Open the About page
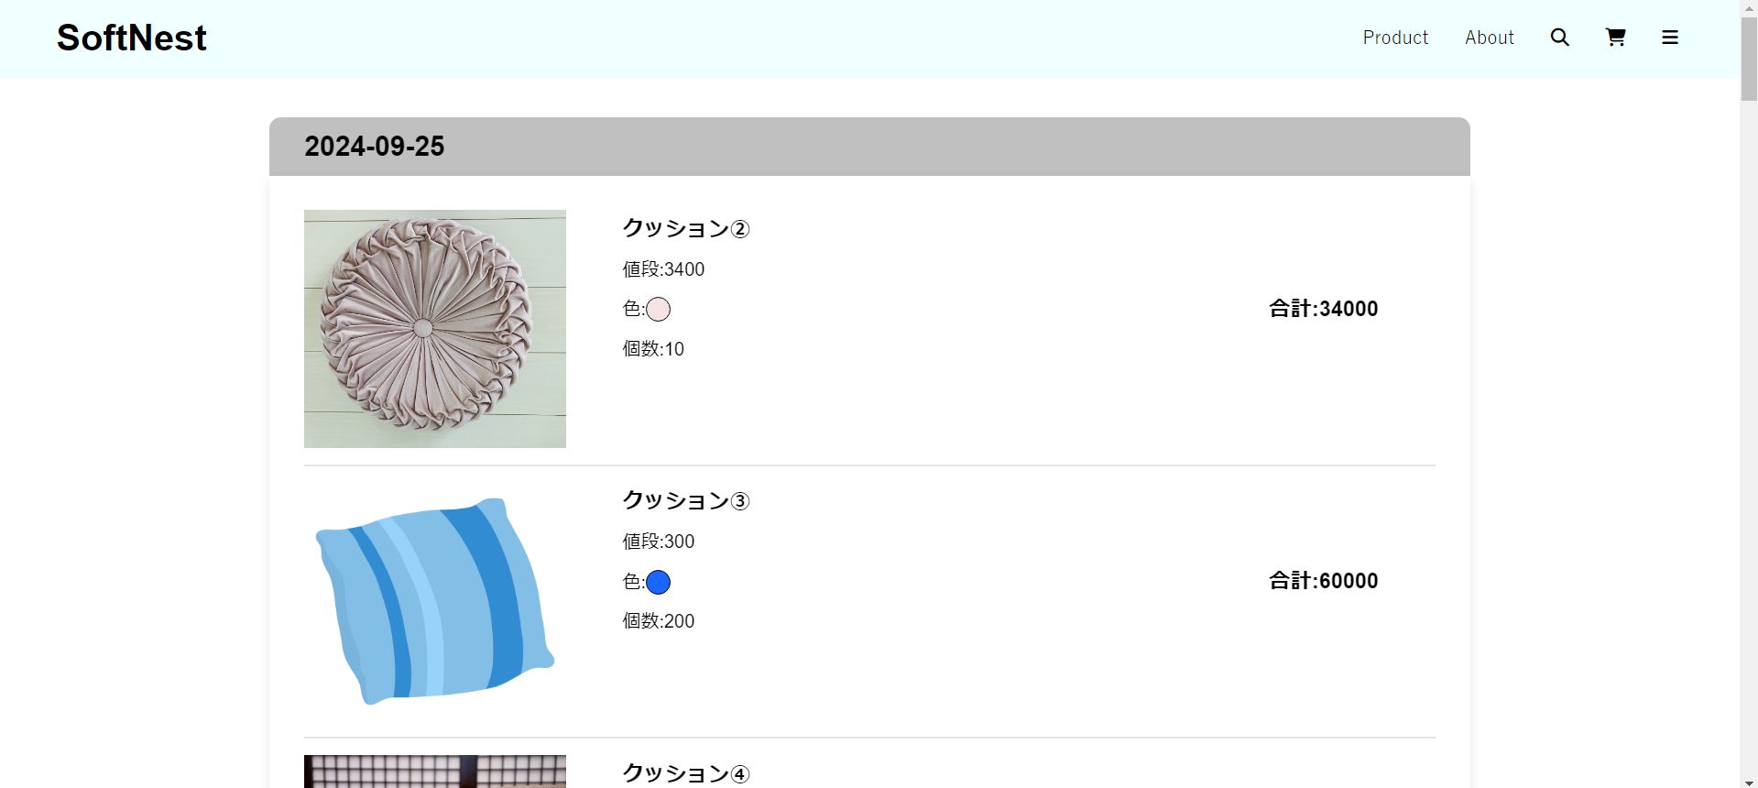Viewport: 1758px width, 788px height. [1489, 38]
